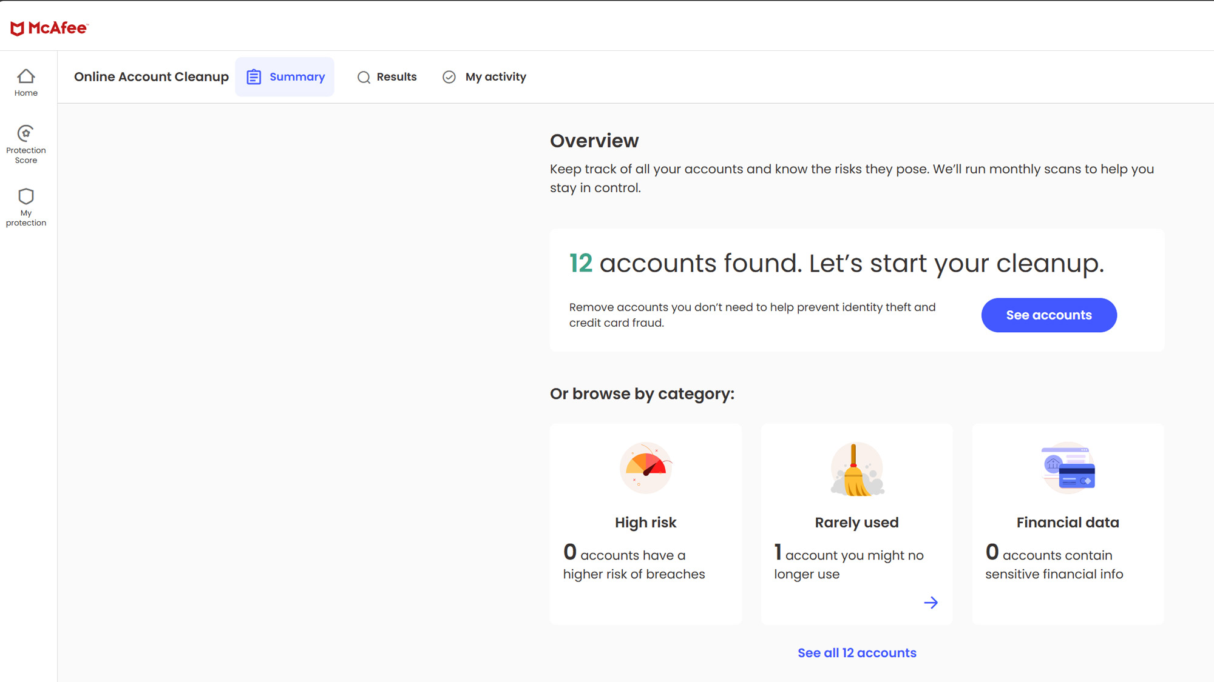Click the Summary clipboard icon
Image resolution: width=1214 pixels, height=682 pixels.
point(254,77)
